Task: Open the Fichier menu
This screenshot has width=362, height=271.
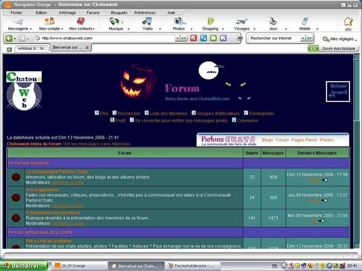Action: click(16, 13)
